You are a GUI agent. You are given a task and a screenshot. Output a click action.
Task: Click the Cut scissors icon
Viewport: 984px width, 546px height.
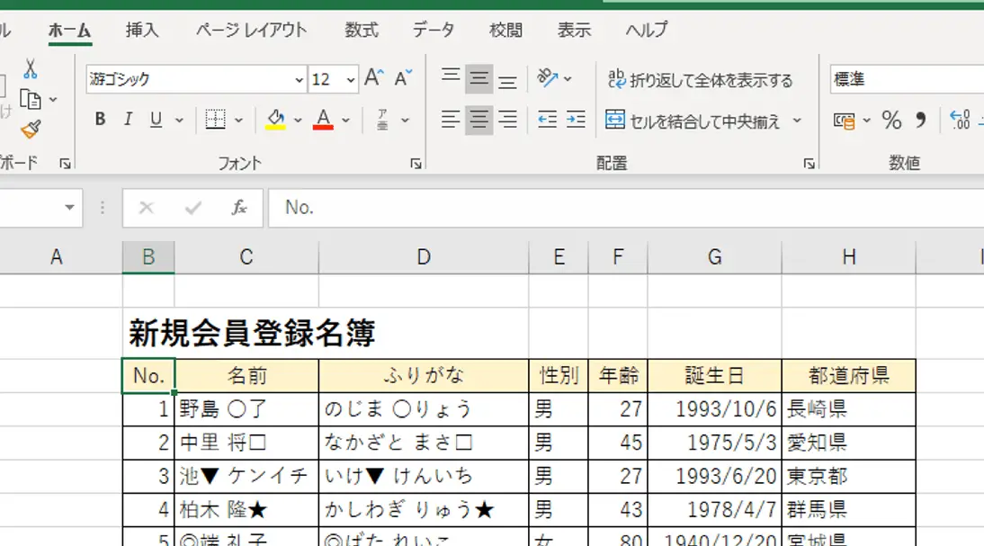(29, 70)
